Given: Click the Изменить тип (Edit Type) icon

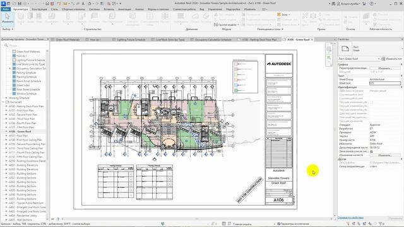Looking at the screenshot, I should (383, 59).
